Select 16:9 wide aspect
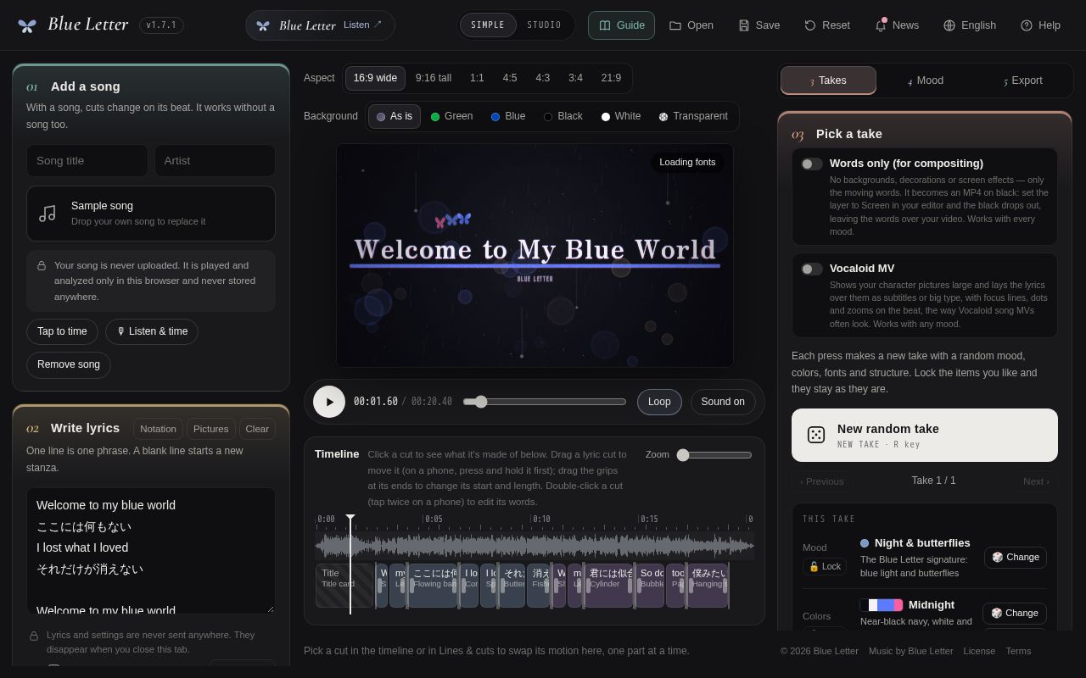Image resolution: width=1086 pixels, height=678 pixels. (375, 78)
